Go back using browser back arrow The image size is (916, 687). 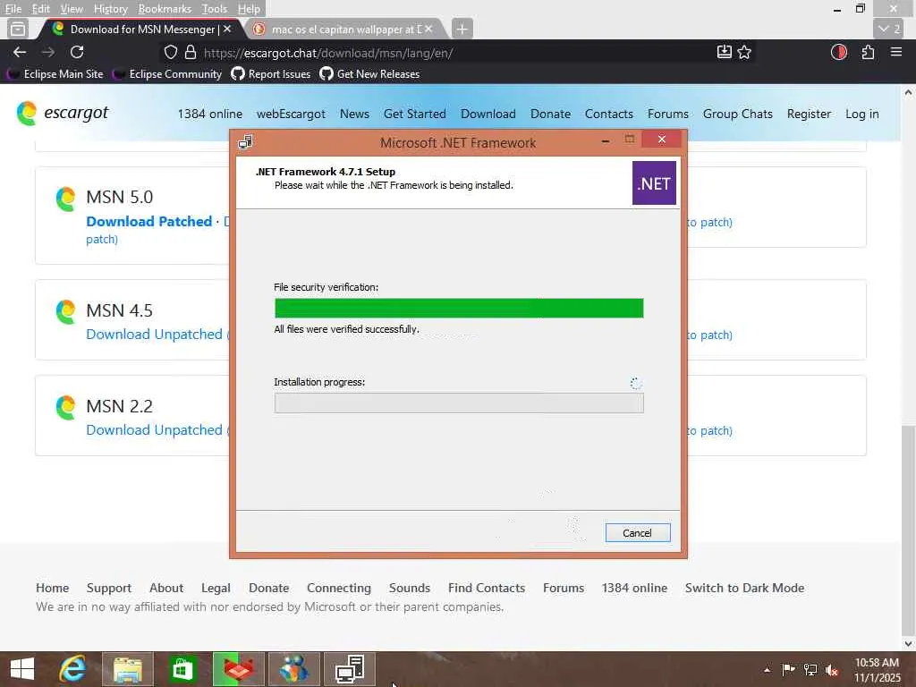click(x=20, y=53)
